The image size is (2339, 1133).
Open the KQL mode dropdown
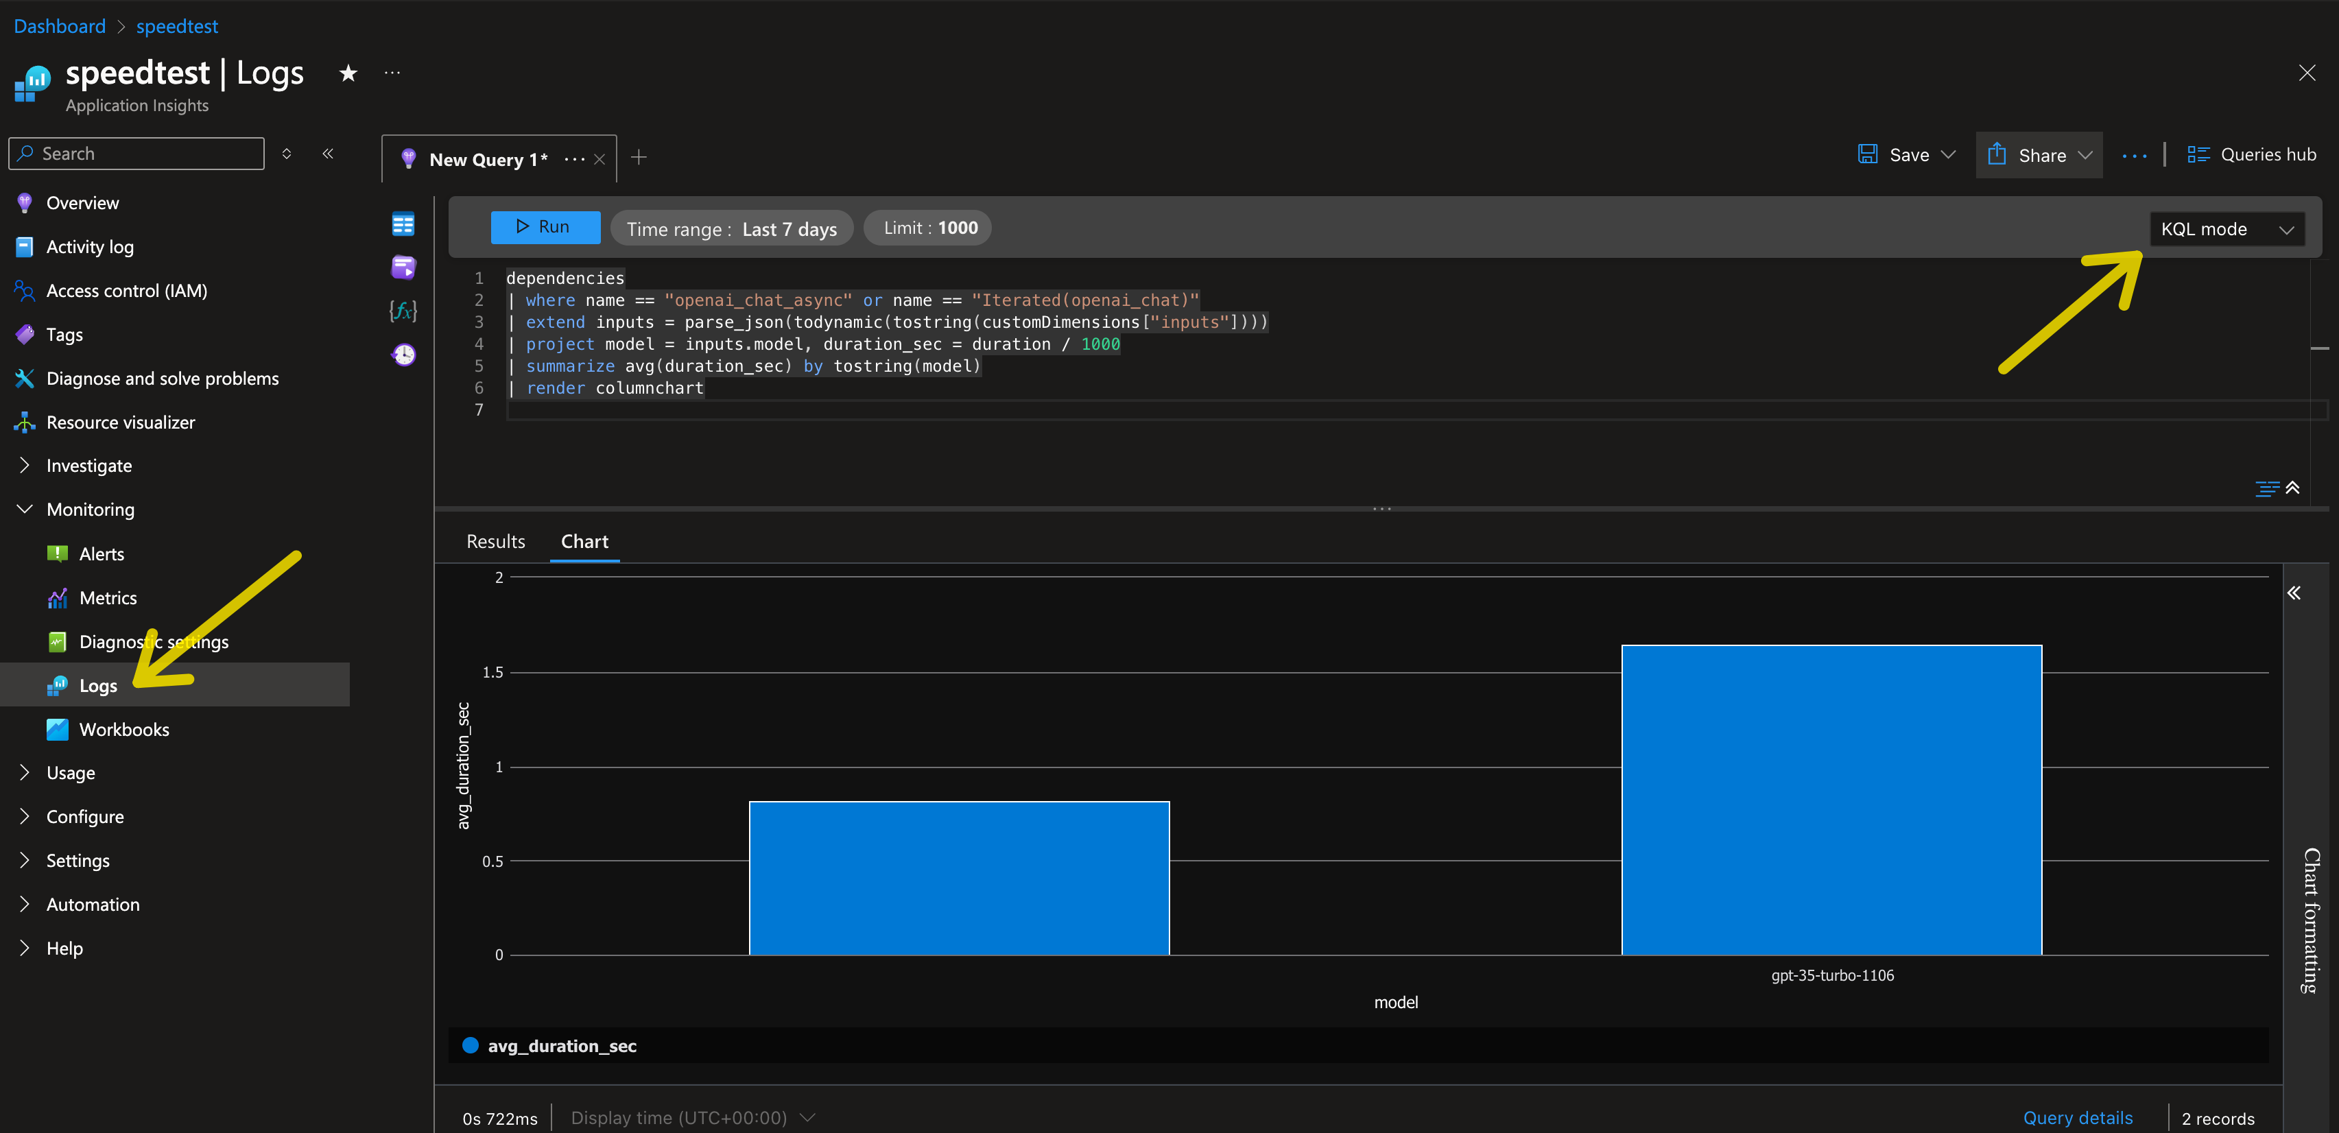point(2227,229)
